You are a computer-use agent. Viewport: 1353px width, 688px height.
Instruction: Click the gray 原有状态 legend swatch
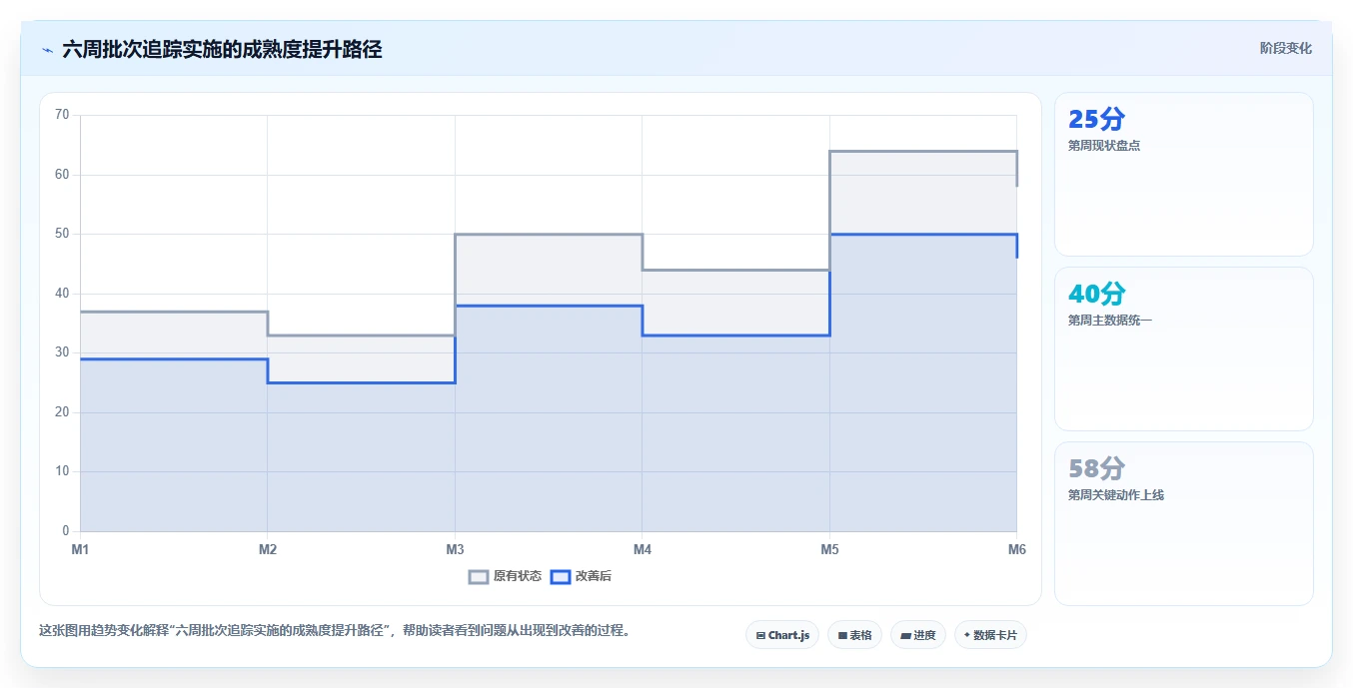coord(479,576)
